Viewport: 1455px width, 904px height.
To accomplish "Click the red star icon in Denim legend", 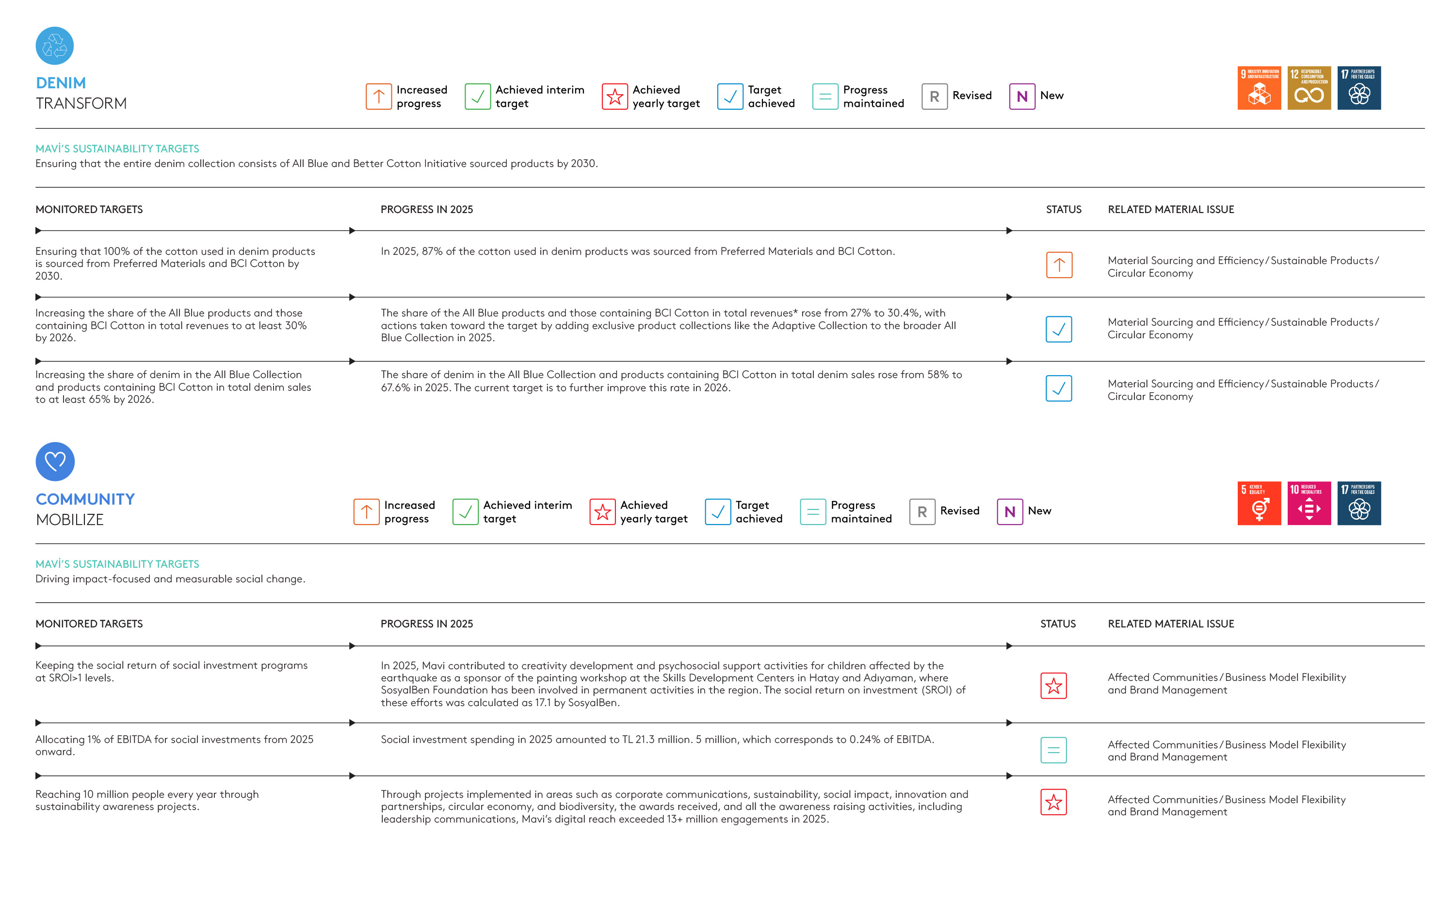I will coord(614,96).
